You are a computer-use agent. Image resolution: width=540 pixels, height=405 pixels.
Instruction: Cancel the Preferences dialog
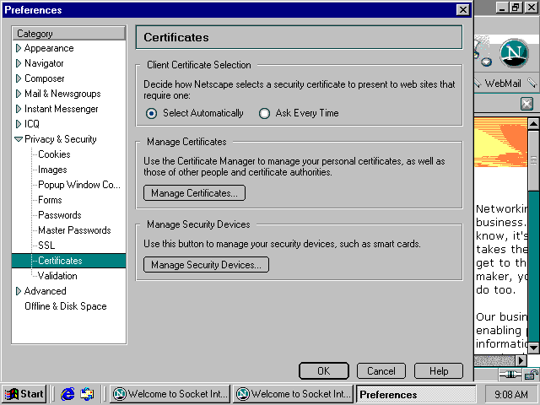[x=381, y=371]
